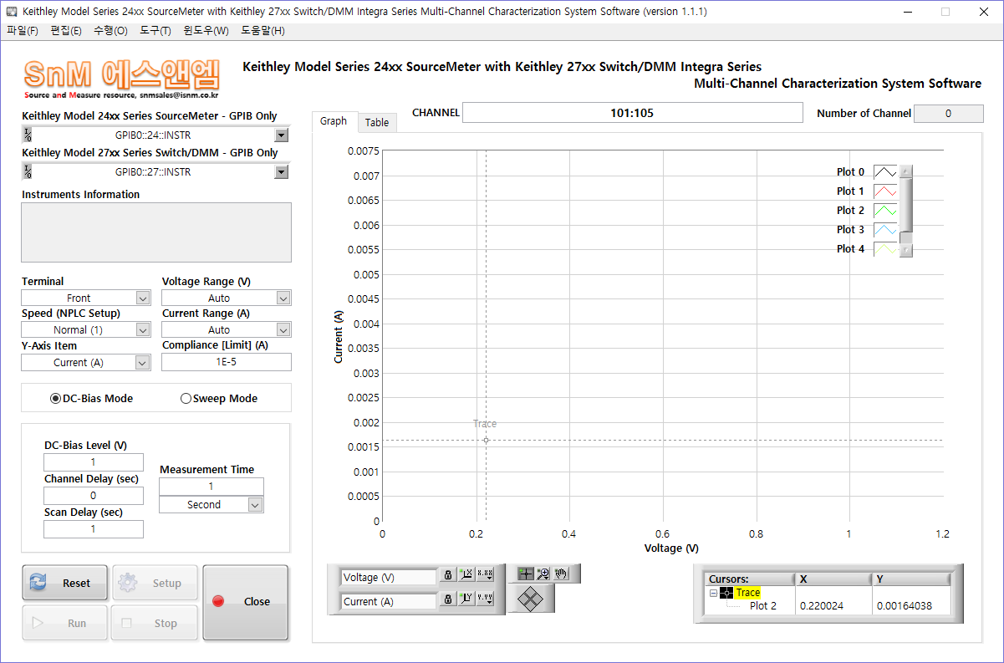Screen dimensions: 1004x663
Task: Click the Trace cursor crosshair icon in the legend
Action: point(726,593)
